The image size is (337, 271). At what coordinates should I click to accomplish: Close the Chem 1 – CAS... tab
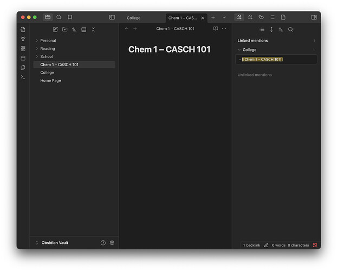203,18
